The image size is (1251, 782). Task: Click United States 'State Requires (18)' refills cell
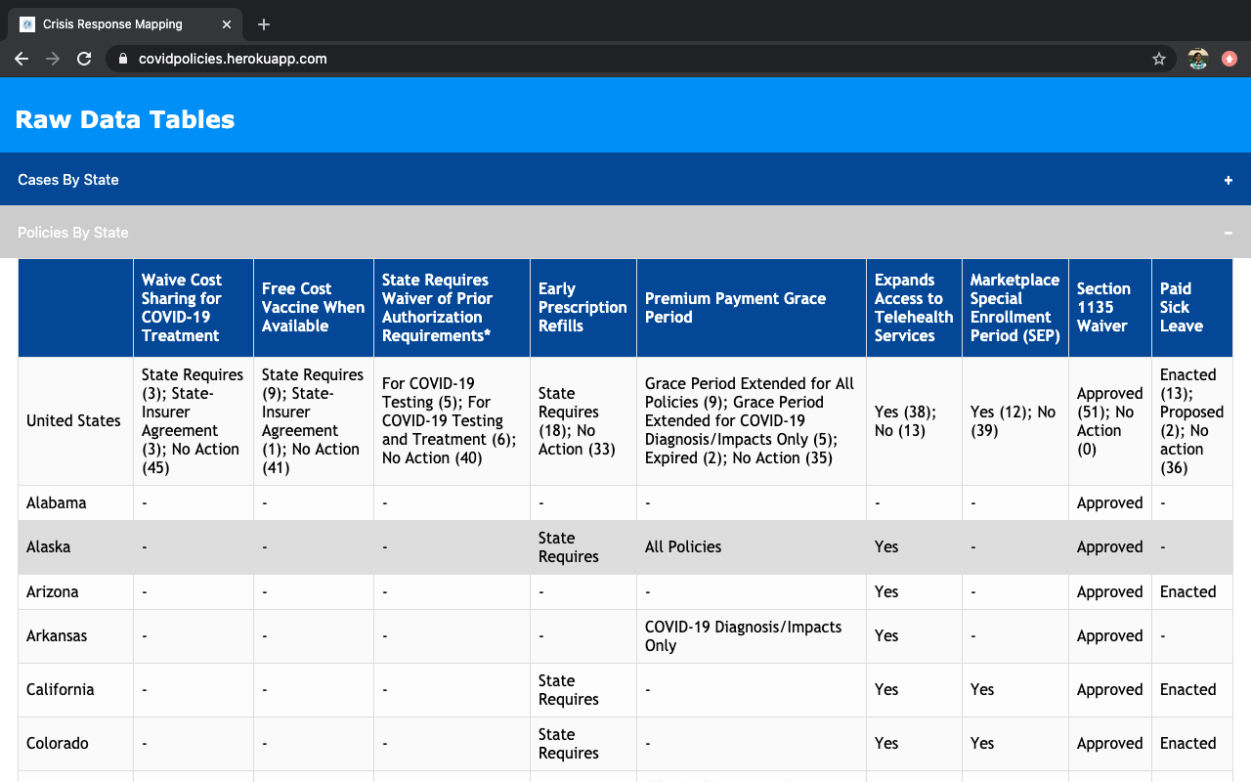click(x=583, y=420)
